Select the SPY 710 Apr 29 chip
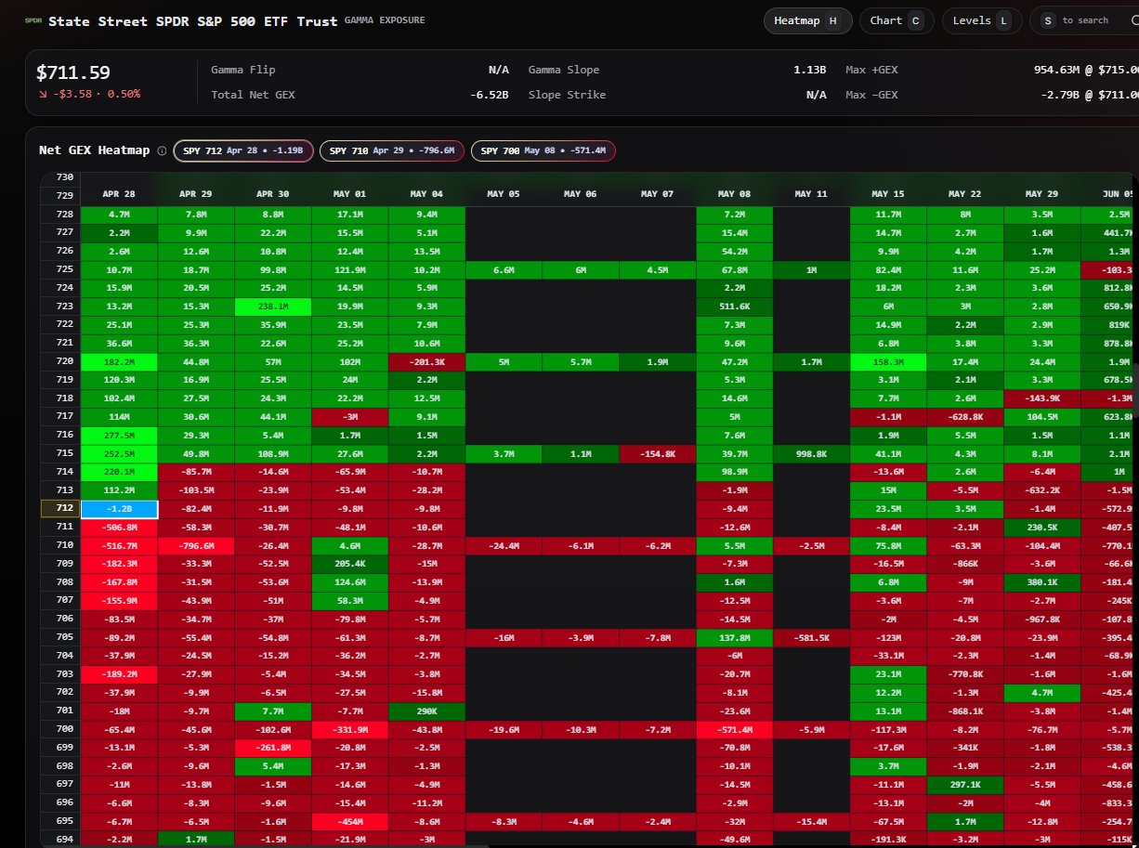The width and height of the screenshot is (1139, 848). click(391, 150)
